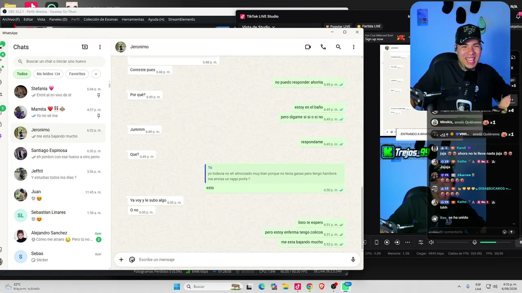
Task: Mute the microphone in TikTok Studio
Action: point(475,243)
